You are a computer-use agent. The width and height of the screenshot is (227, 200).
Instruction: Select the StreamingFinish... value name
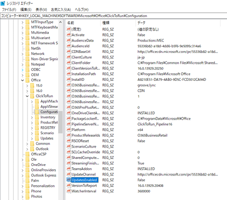coord(85,163)
